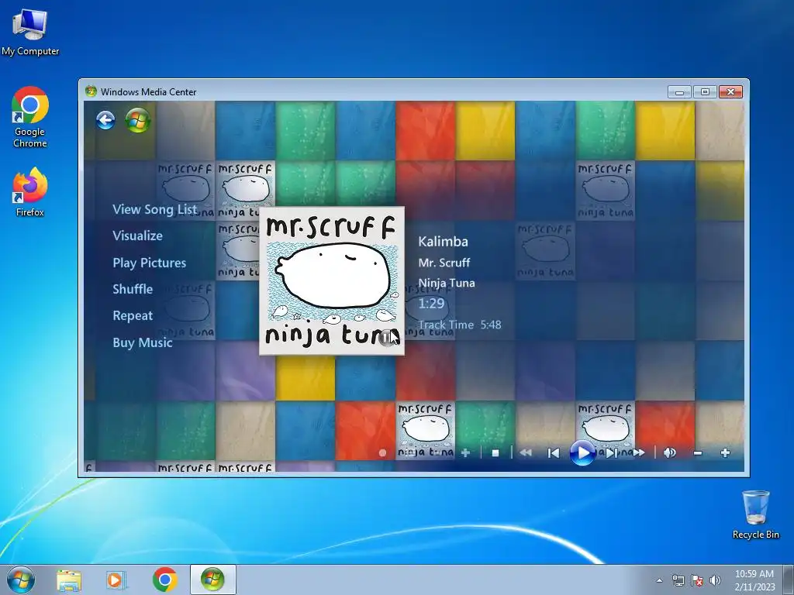Open Chrome from the taskbar
This screenshot has width=794, height=595.
pyautogui.click(x=164, y=580)
